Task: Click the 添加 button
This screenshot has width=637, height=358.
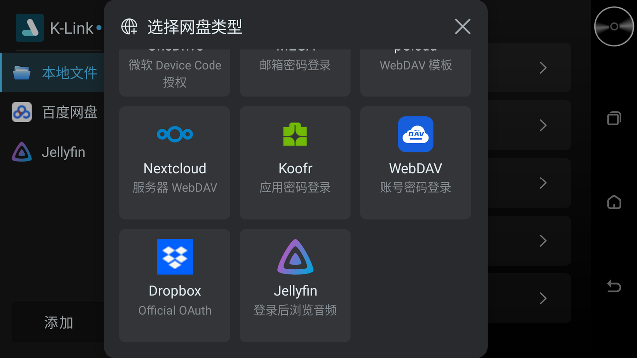Action: tap(58, 322)
